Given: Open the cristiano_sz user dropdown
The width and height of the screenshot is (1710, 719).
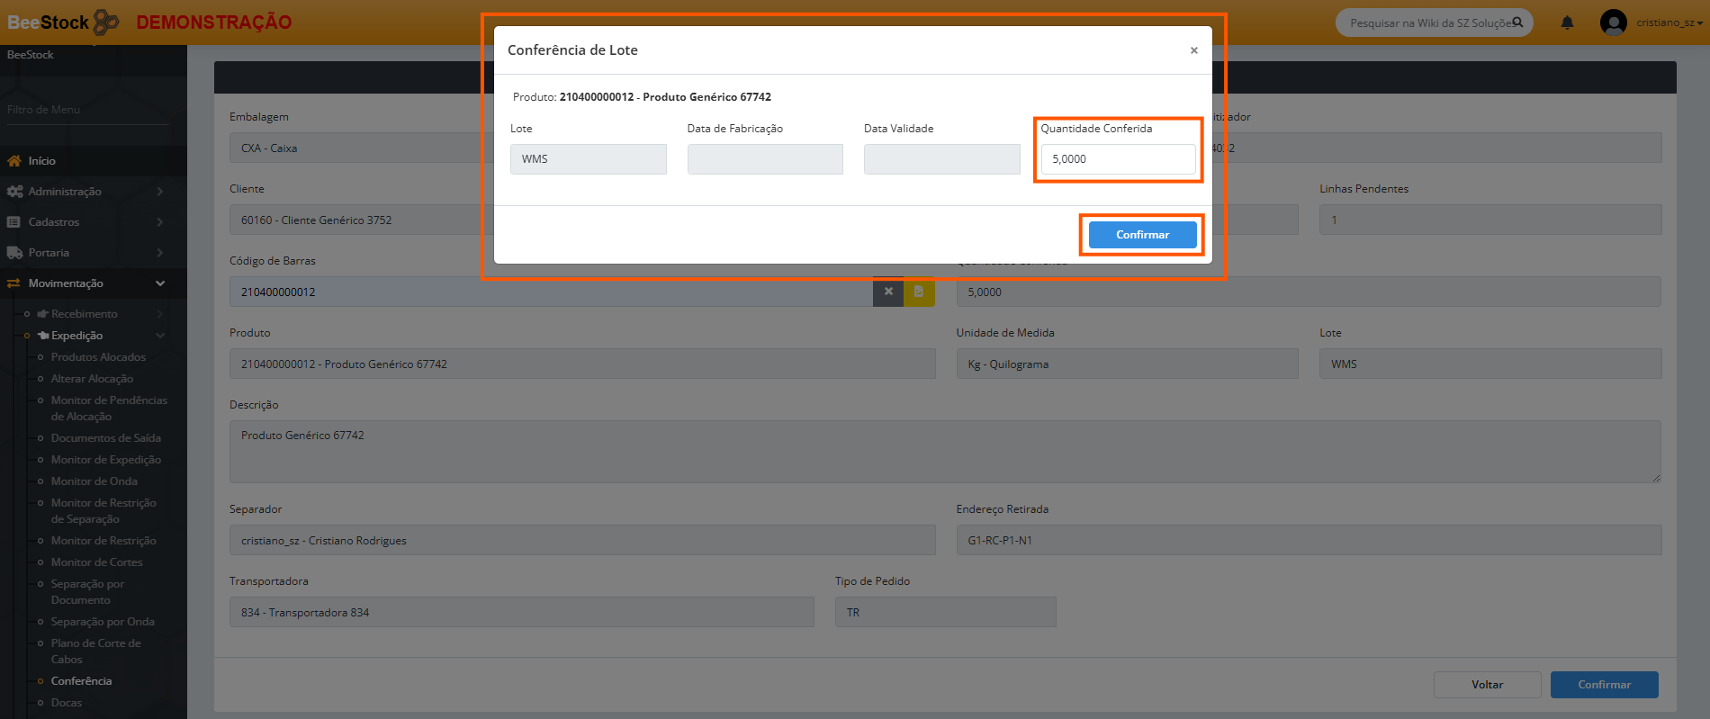Looking at the screenshot, I should pyautogui.click(x=1669, y=22).
